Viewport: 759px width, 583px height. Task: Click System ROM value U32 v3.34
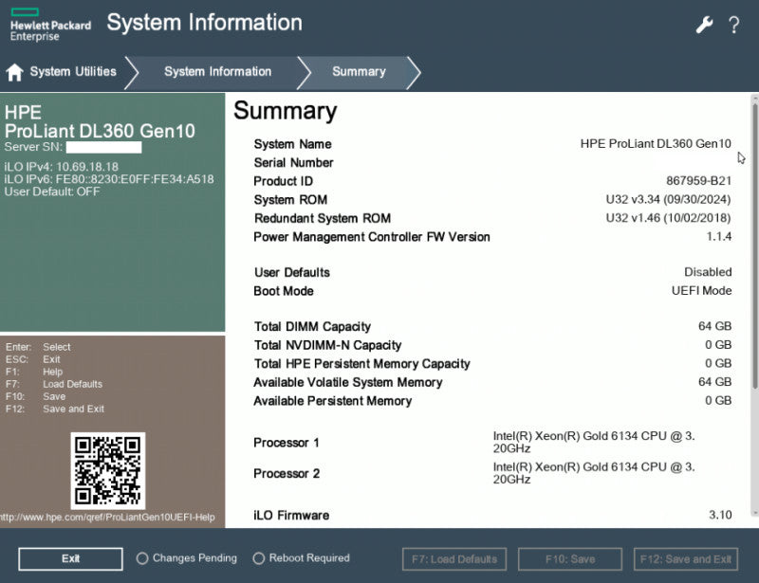pyautogui.click(x=668, y=199)
